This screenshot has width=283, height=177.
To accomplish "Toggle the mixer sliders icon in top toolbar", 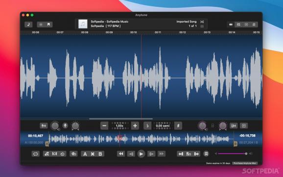I will (x=238, y=25).
